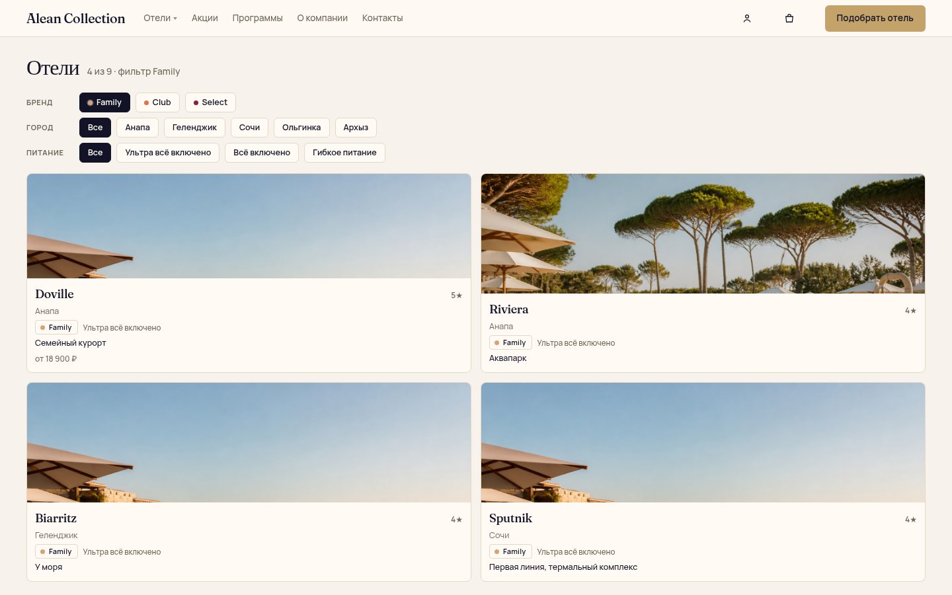Click the Family badge on Biarritz card
This screenshot has width=952, height=595.
tap(56, 551)
